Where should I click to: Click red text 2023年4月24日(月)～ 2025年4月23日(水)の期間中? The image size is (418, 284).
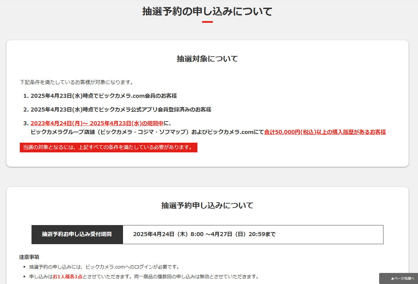[97, 123]
